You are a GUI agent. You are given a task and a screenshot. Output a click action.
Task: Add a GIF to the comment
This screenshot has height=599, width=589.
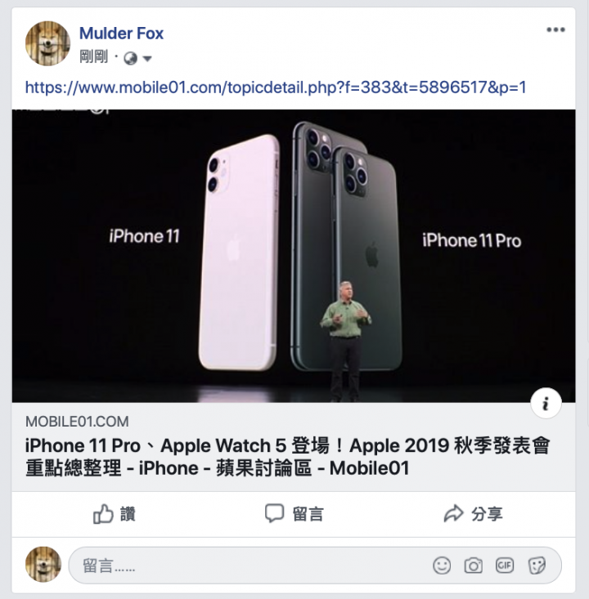[x=505, y=565]
